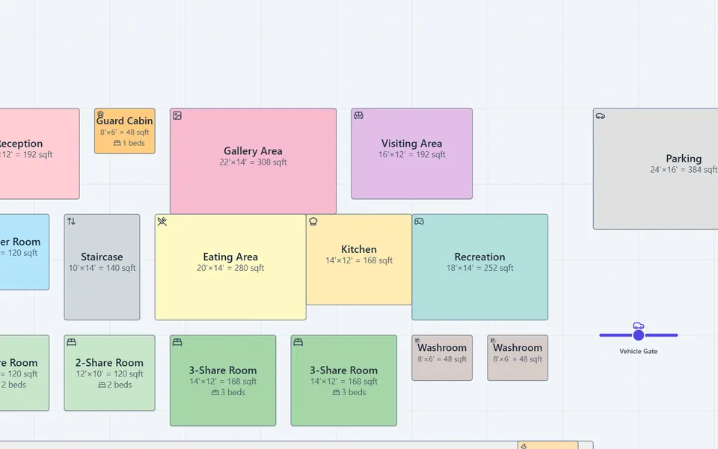Image resolution: width=718 pixels, height=449 pixels.
Task: Select the "Kitchen" title
Action: pos(358,250)
